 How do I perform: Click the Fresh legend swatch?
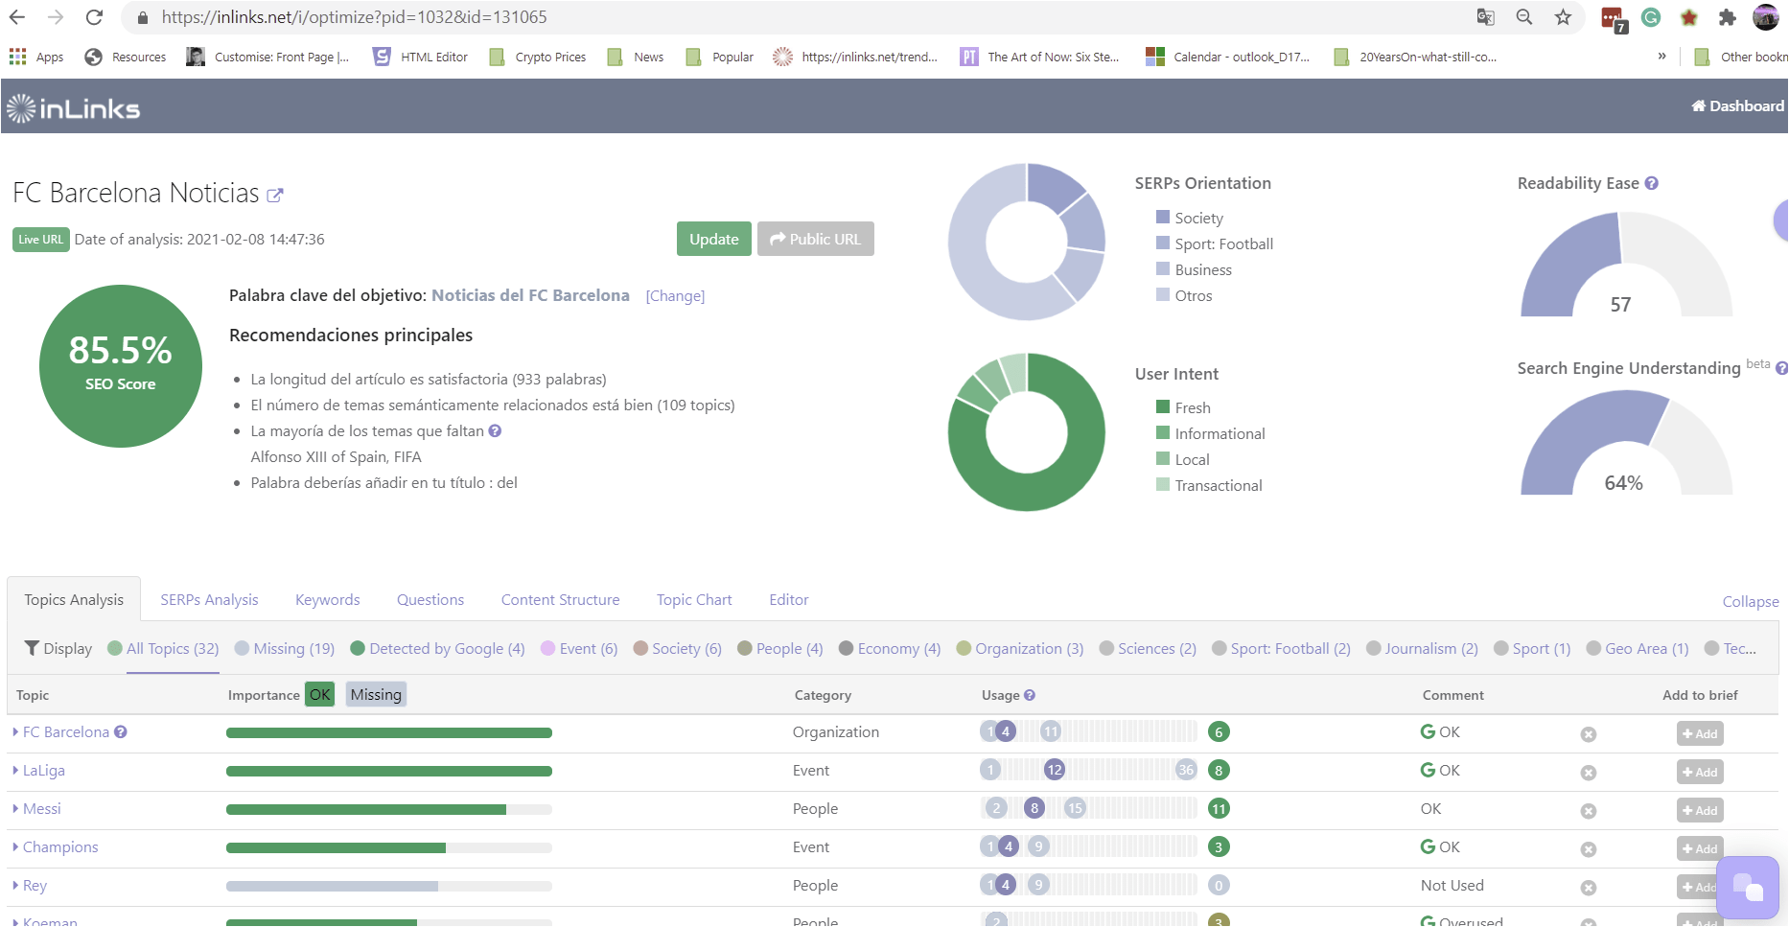click(1163, 406)
